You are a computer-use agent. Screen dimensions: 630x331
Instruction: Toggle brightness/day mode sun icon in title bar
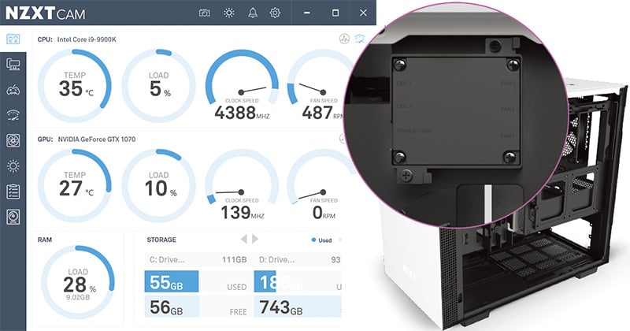pos(229,13)
